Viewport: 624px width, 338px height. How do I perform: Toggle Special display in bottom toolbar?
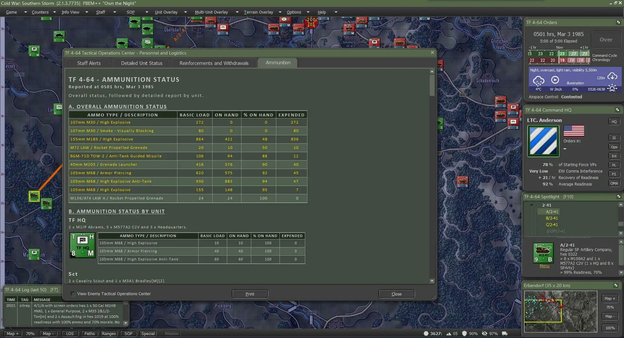pyautogui.click(x=148, y=333)
